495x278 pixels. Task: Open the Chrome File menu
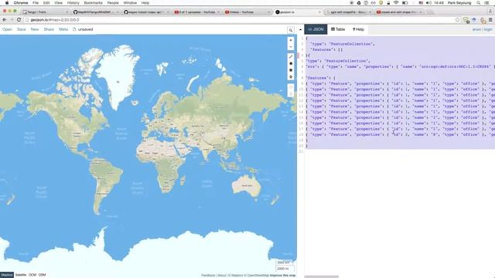coord(36,3)
